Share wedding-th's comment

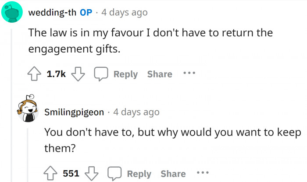click(160, 74)
